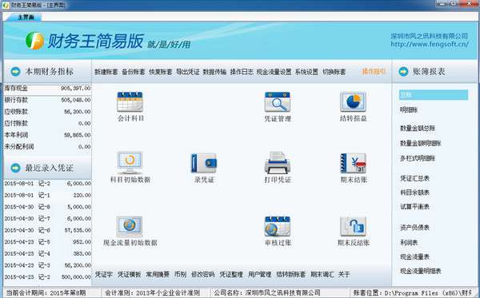Screen dimensions: 480x298
Task: Click the 审核过账 icon
Action: [278, 226]
